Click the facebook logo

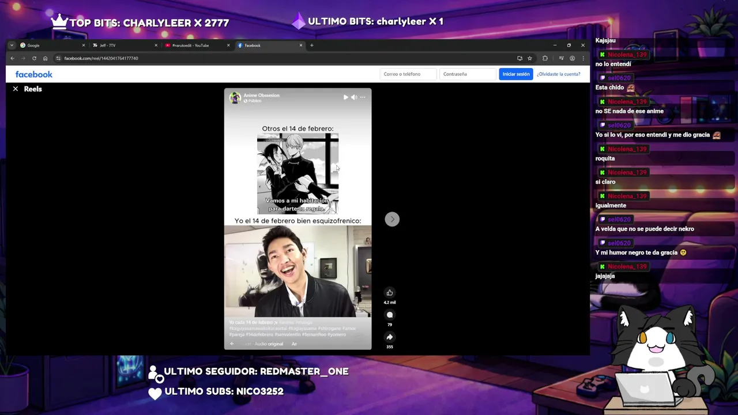33,74
